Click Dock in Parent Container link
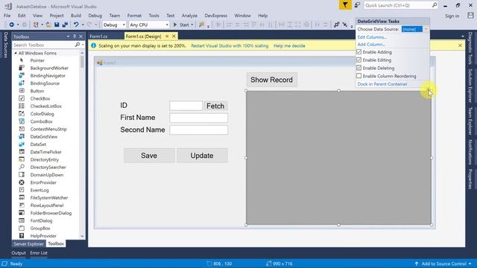Viewport: 477px width, 268px height. pyautogui.click(x=382, y=84)
